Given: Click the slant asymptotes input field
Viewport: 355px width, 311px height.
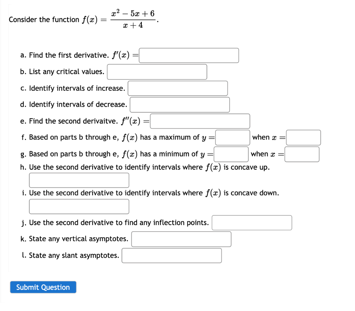Looking at the screenshot, I should [x=171, y=256].
